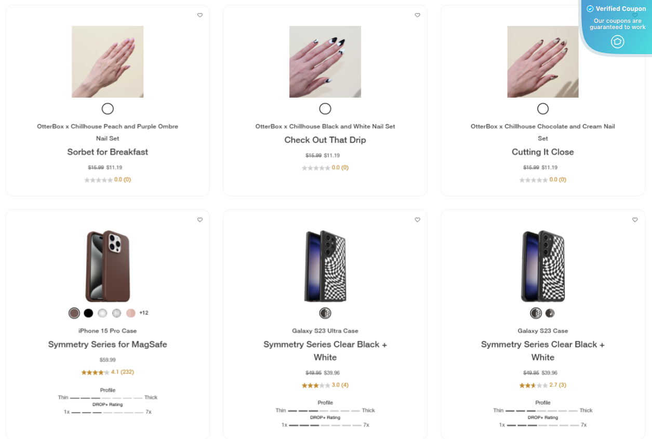
Task: Expand the +12 additional color options
Action: (x=144, y=313)
